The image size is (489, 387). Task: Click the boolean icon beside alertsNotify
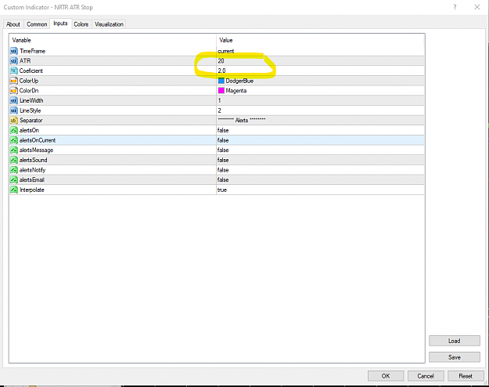click(x=14, y=170)
